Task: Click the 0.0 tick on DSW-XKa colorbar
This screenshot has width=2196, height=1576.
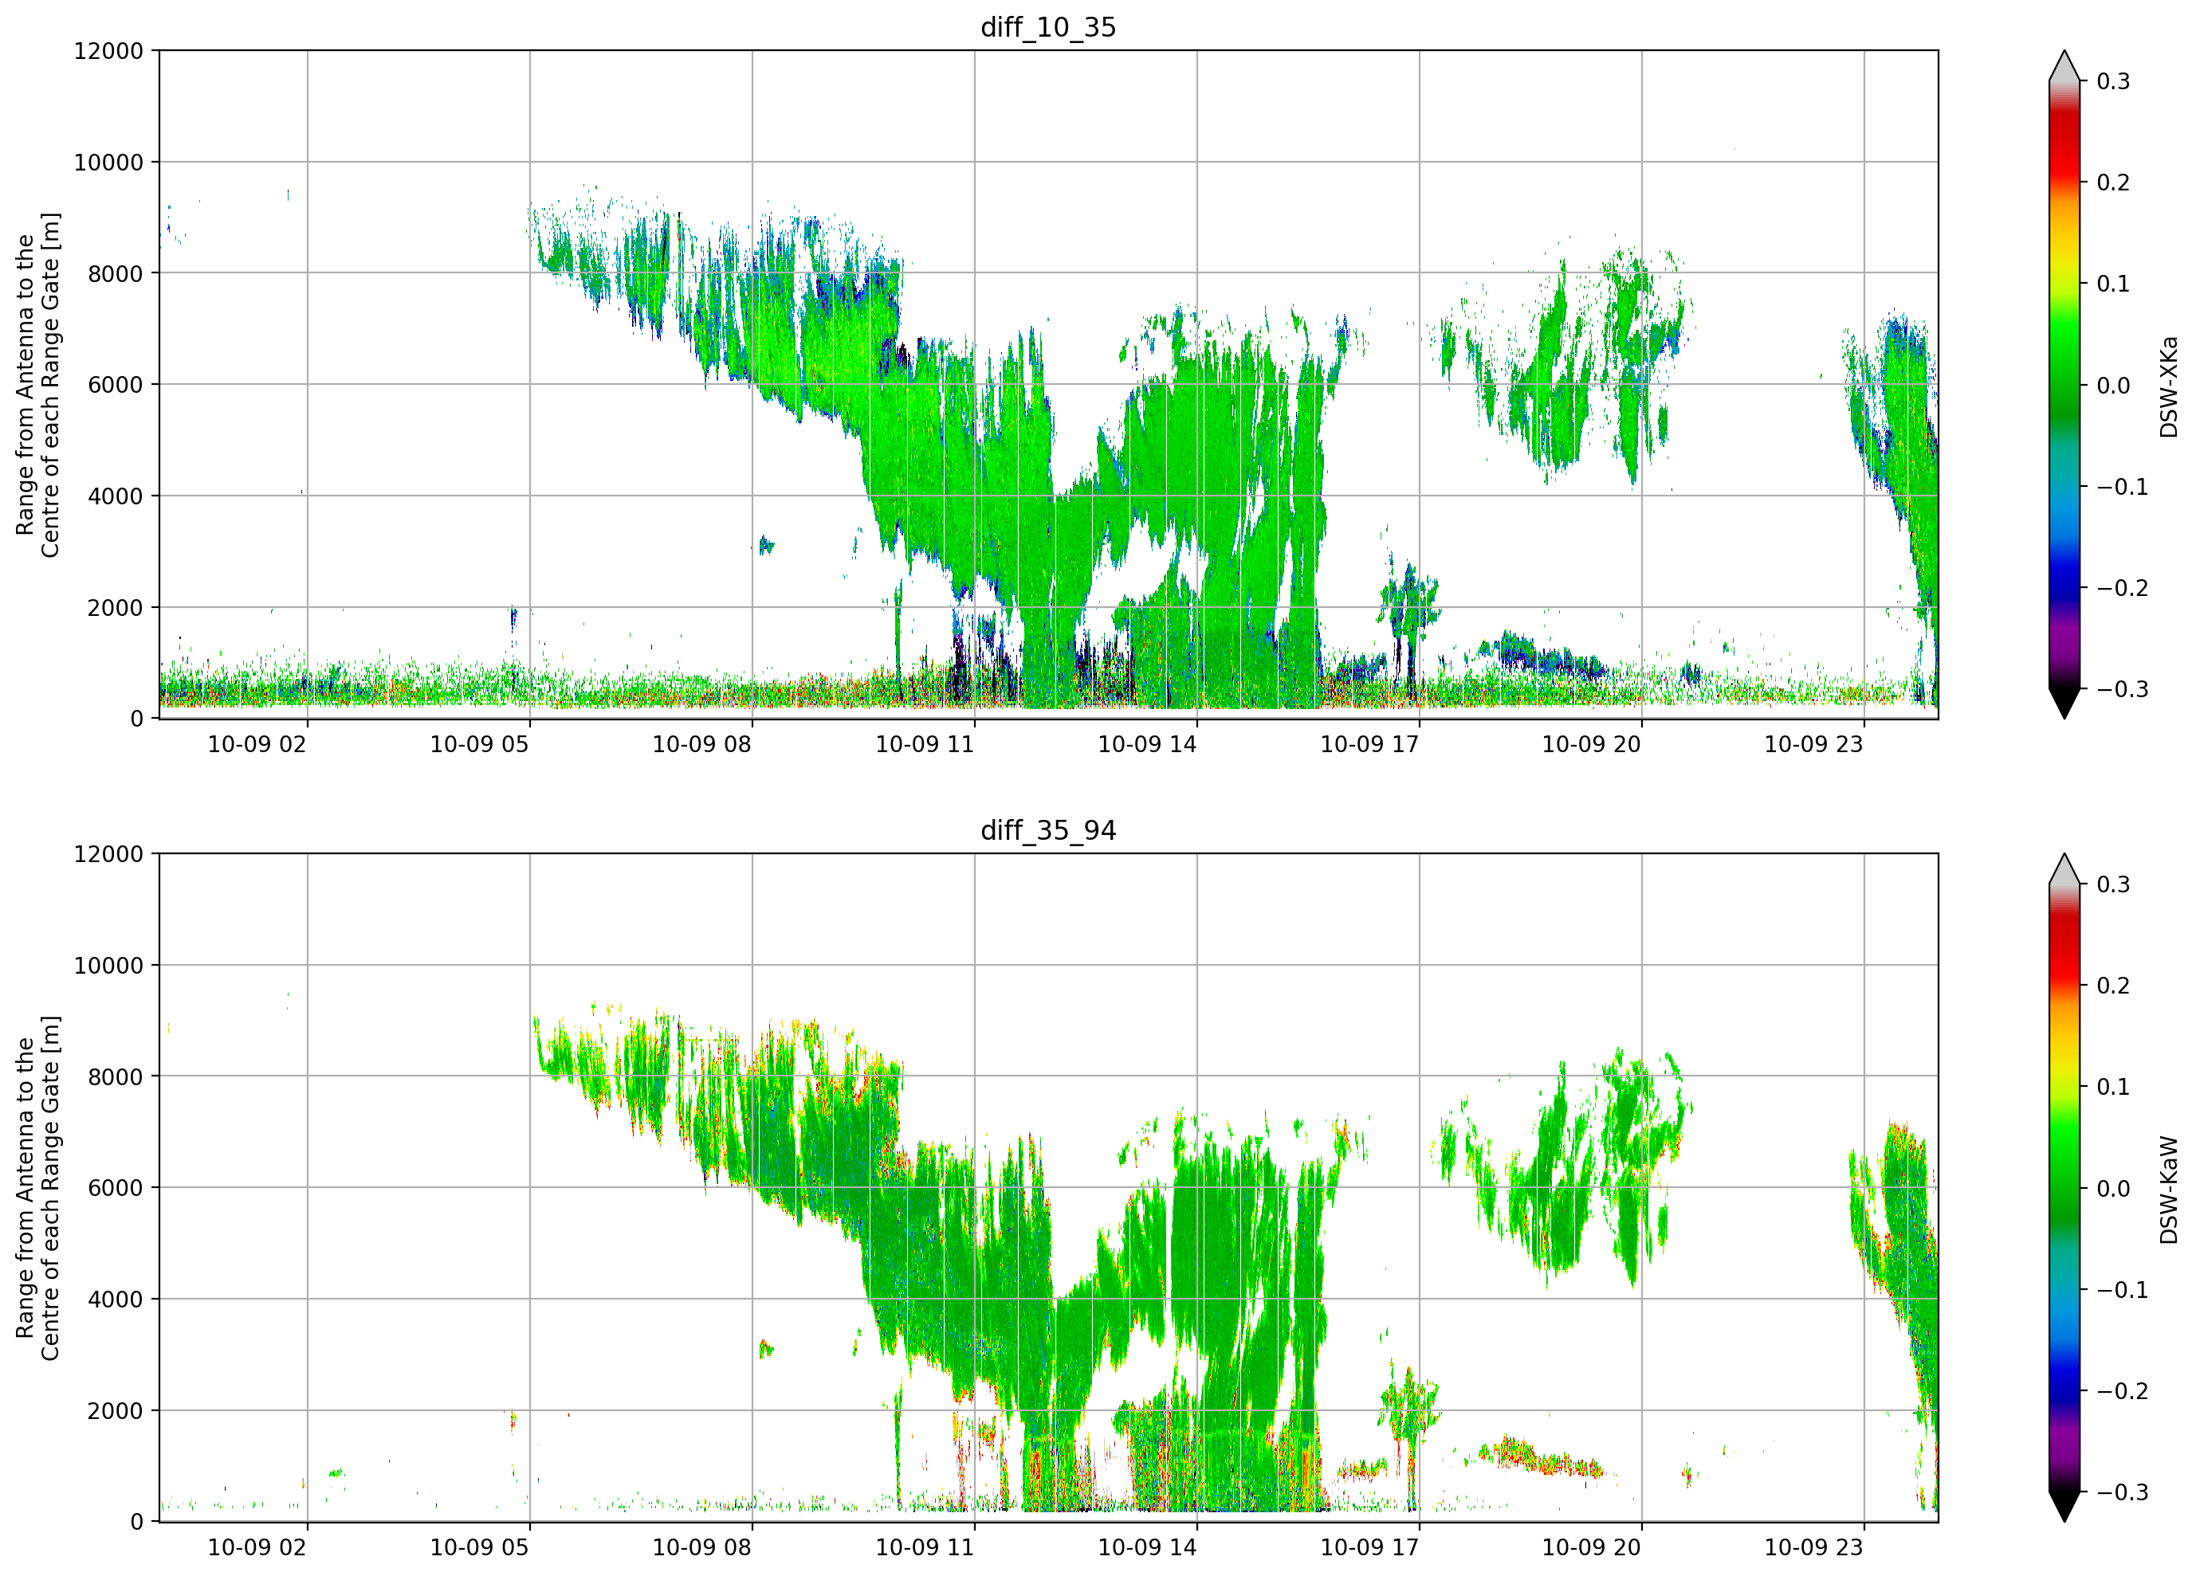Action: pos(2114,386)
